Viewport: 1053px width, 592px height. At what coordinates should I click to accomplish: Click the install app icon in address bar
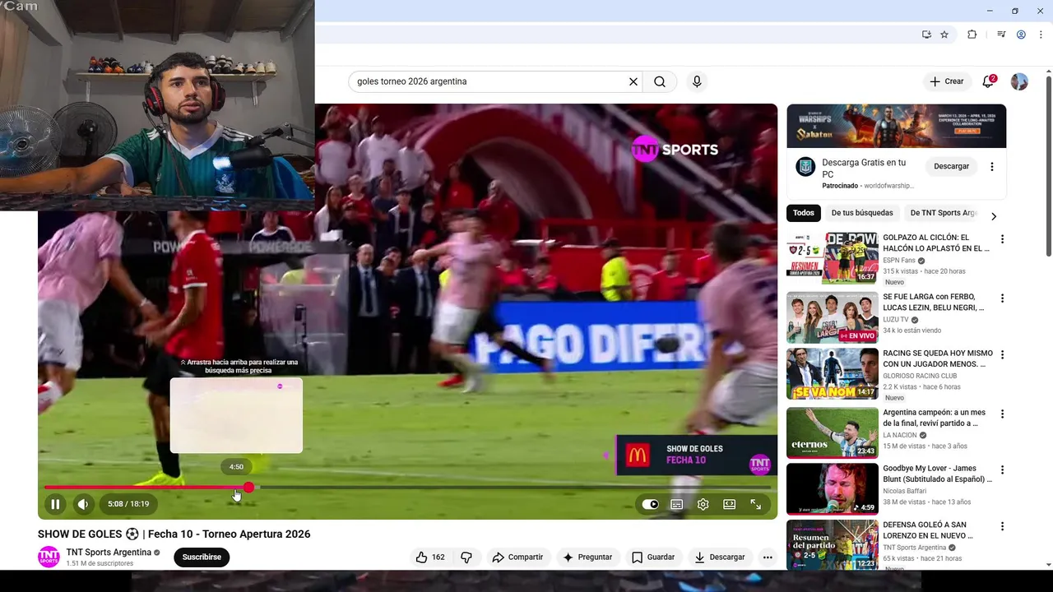[926, 35]
